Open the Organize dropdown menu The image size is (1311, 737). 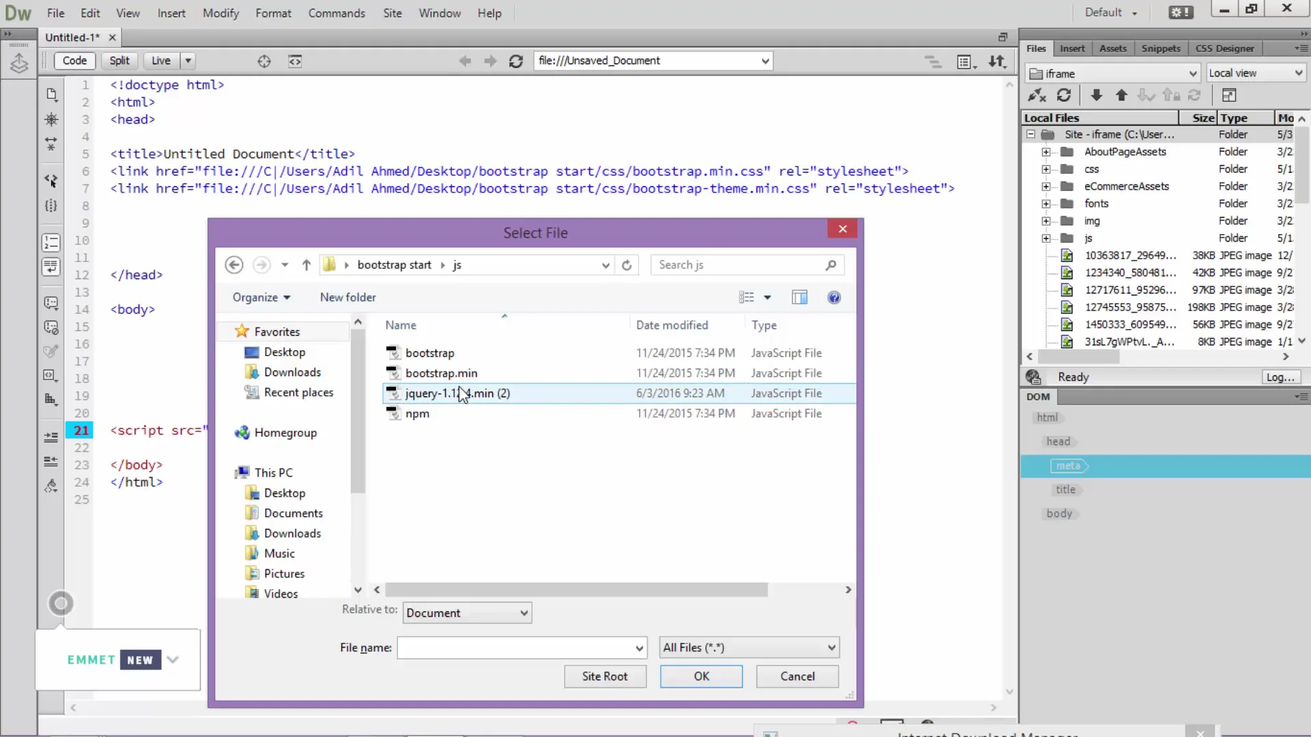point(261,298)
